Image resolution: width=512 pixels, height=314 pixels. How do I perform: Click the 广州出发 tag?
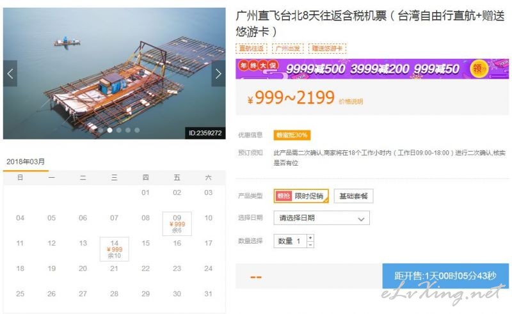(x=289, y=49)
